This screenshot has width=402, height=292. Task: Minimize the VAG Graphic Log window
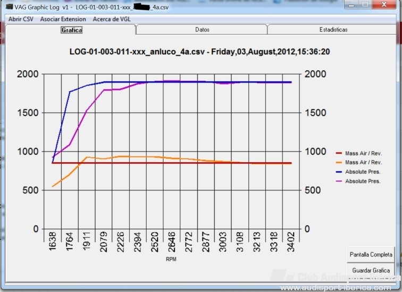353,5
